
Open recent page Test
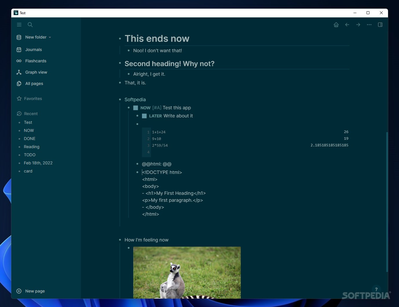pyautogui.click(x=28, y=122)
